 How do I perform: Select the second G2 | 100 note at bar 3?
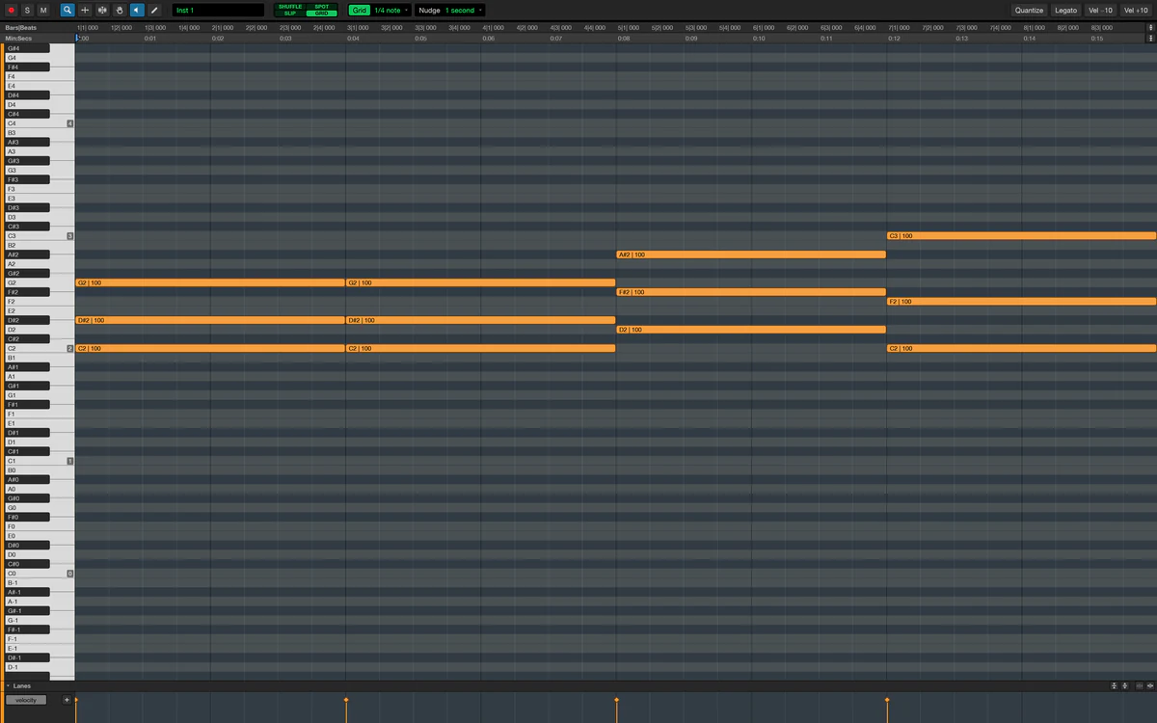tap(480, 282)
